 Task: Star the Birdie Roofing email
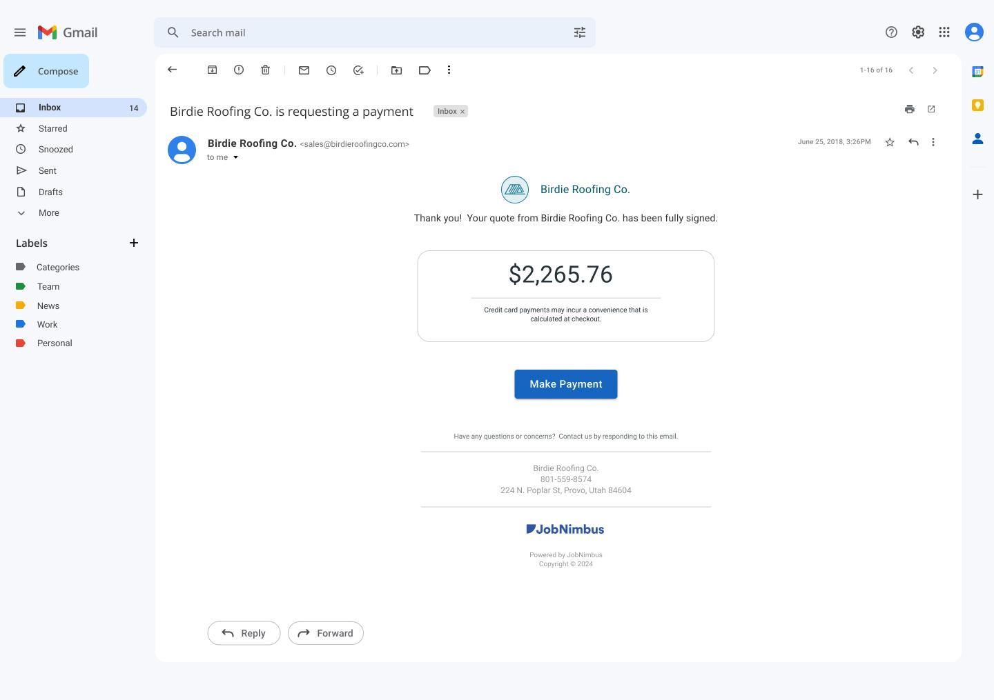890,142
